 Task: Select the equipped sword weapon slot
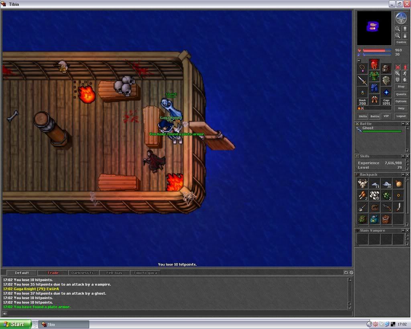click(x=362, y=81)
